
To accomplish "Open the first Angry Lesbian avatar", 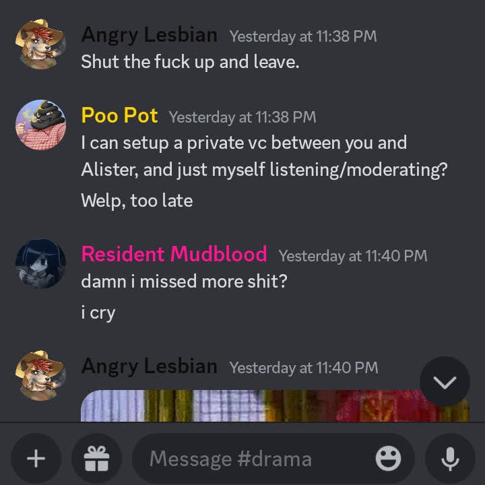I will tap(41, 44).
